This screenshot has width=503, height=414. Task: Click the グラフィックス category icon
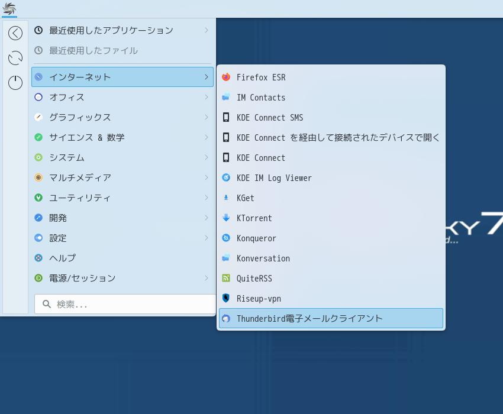pyautogui.click(x=38, y=117)
